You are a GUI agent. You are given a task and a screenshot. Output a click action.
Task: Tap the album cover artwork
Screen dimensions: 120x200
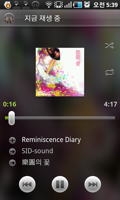click(60, 72)
